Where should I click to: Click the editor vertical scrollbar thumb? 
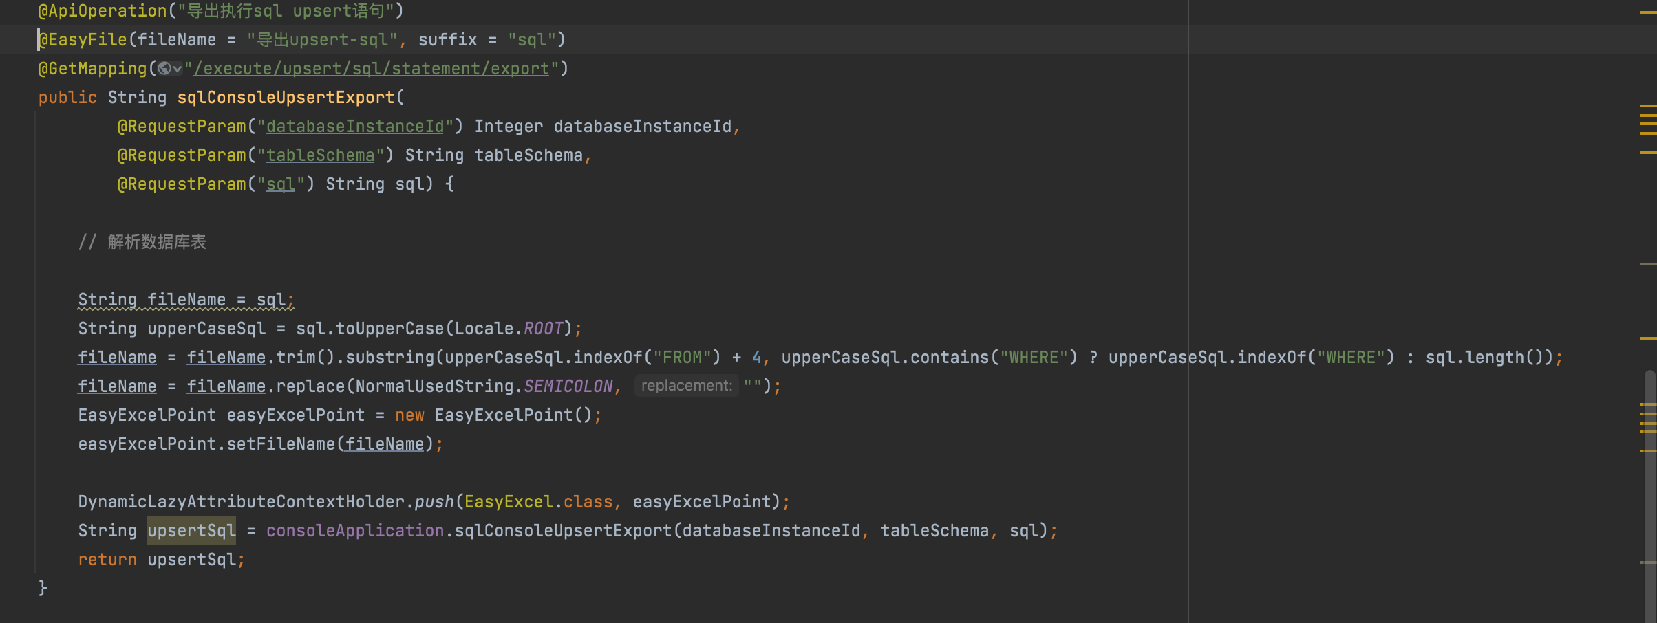click(x=1650, y=496)
